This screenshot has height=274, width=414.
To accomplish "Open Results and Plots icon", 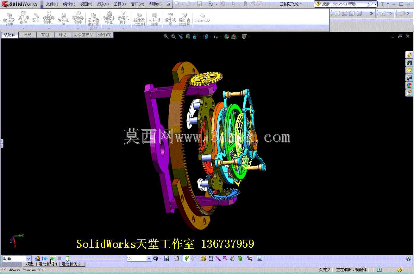I will 250,258.
